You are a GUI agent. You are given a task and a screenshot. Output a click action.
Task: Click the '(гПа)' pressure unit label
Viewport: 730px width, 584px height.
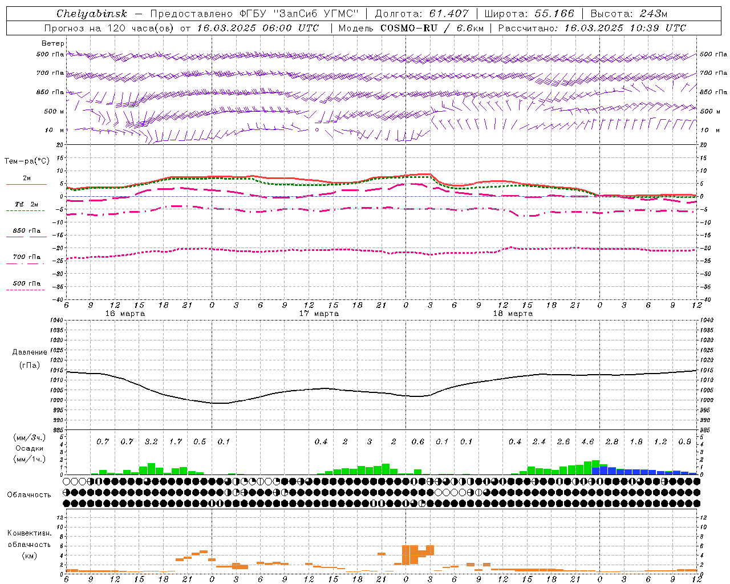click(30, 366)
